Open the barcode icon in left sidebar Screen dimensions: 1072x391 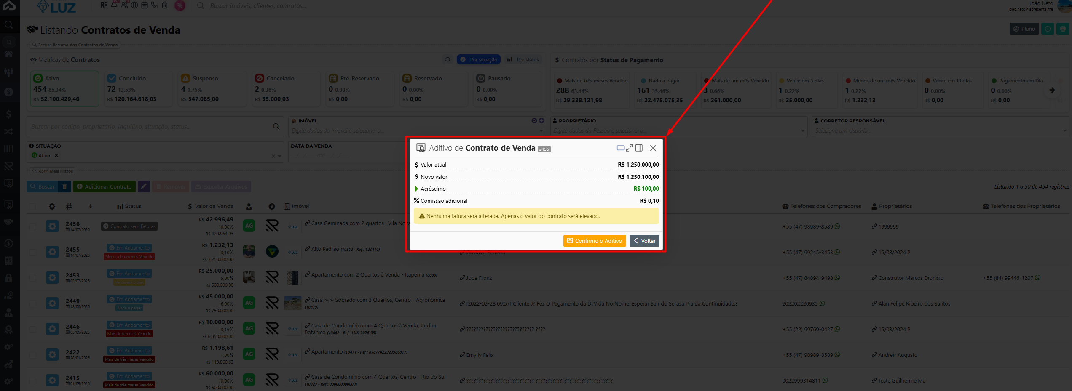(8, 149)
